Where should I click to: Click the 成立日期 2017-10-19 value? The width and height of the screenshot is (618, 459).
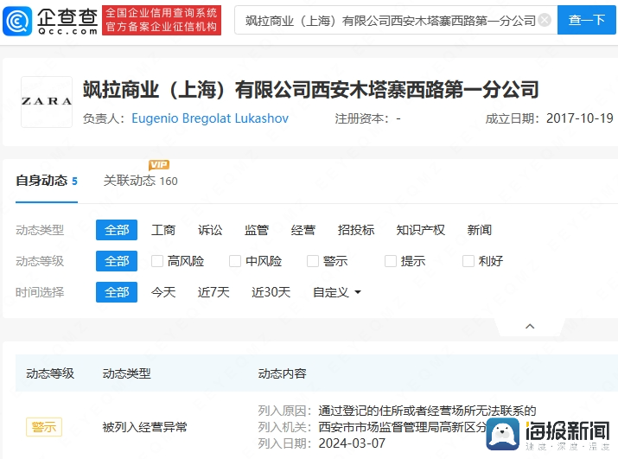(579, 118)
